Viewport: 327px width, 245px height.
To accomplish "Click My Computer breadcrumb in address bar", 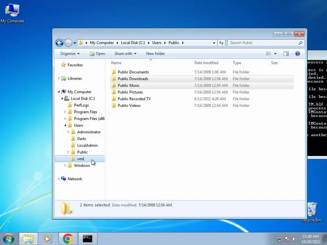I will [102, 43].
